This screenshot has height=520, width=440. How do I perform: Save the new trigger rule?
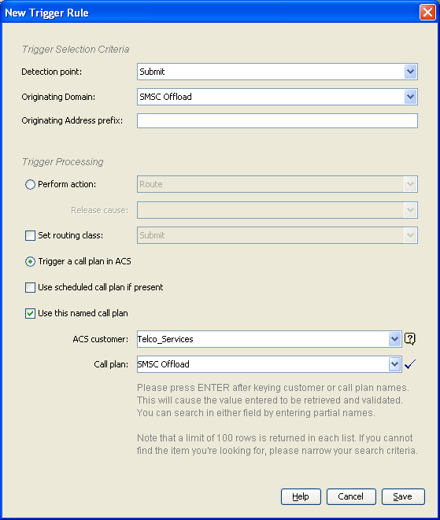pyautogui.click(x=403, y=496)
